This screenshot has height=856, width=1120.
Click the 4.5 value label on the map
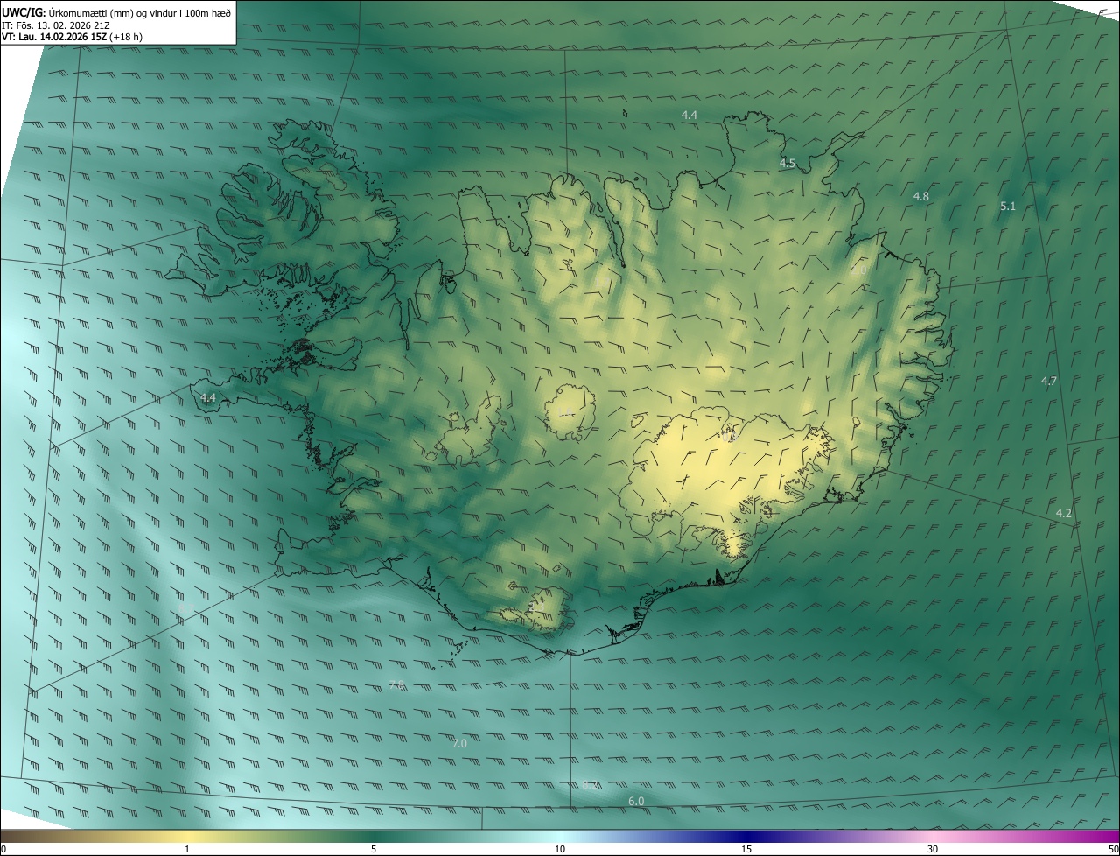coord(787,164)
